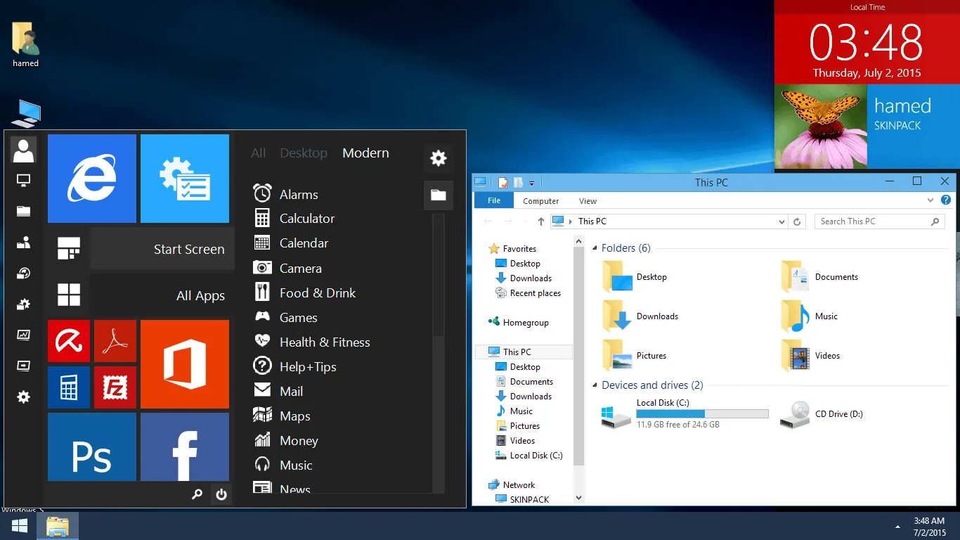Launch the FileZilla tile
This screenshot has height=540, width=960.
point(115,387)
